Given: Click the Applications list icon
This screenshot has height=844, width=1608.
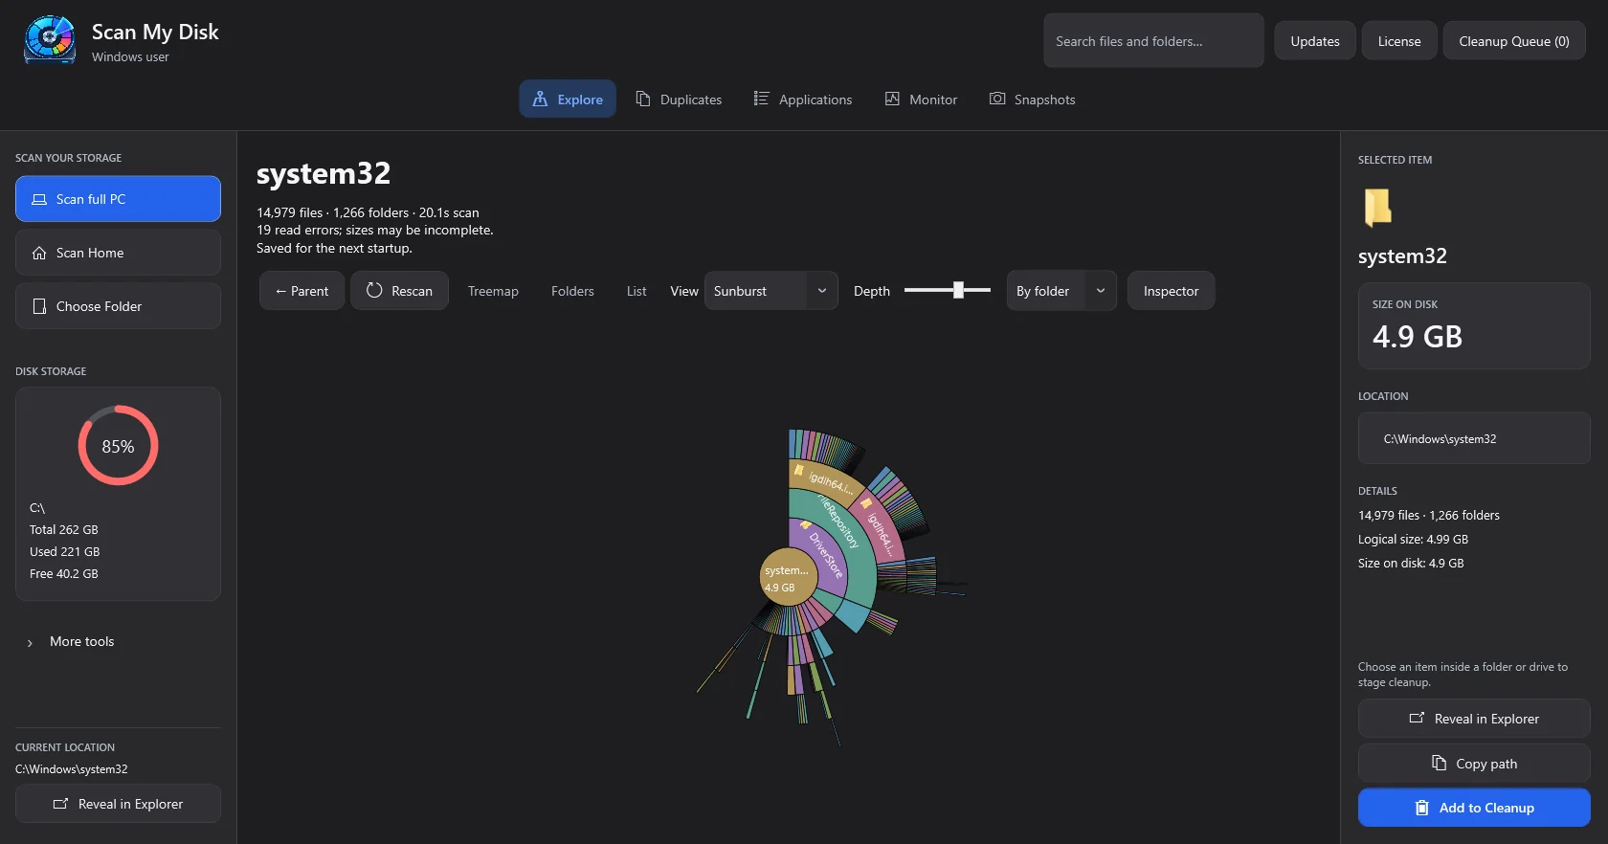Looking at the screenshot, I should (762, 99).
